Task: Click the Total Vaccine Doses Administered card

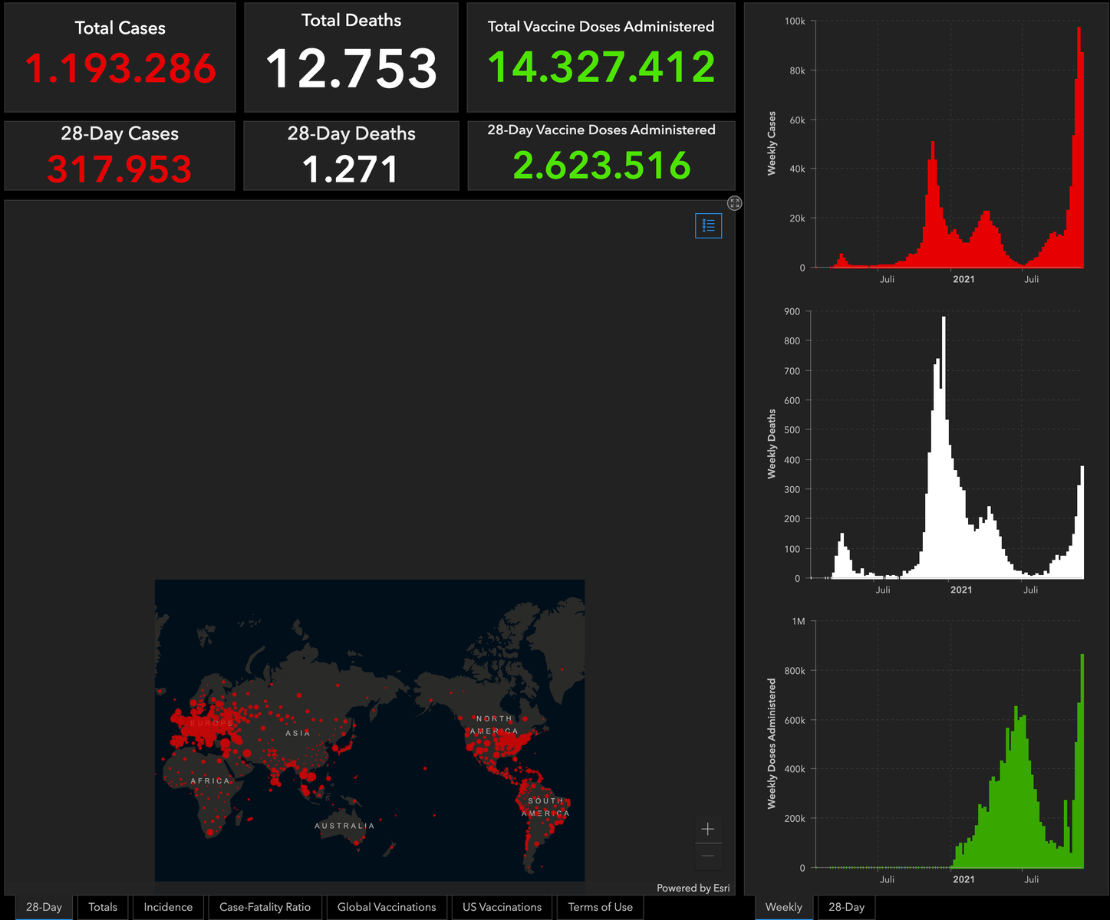Action: coord(601,58)
